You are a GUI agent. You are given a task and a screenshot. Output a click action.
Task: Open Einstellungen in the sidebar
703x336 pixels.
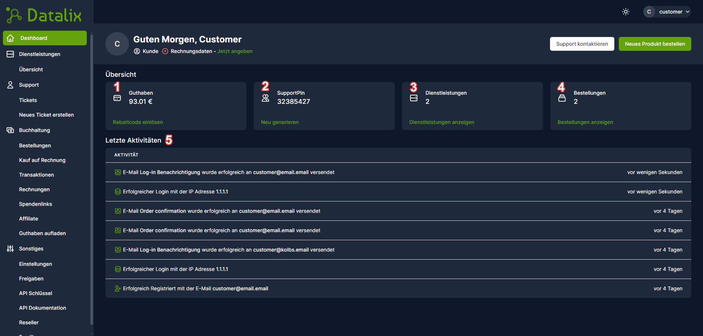point(36,264)
